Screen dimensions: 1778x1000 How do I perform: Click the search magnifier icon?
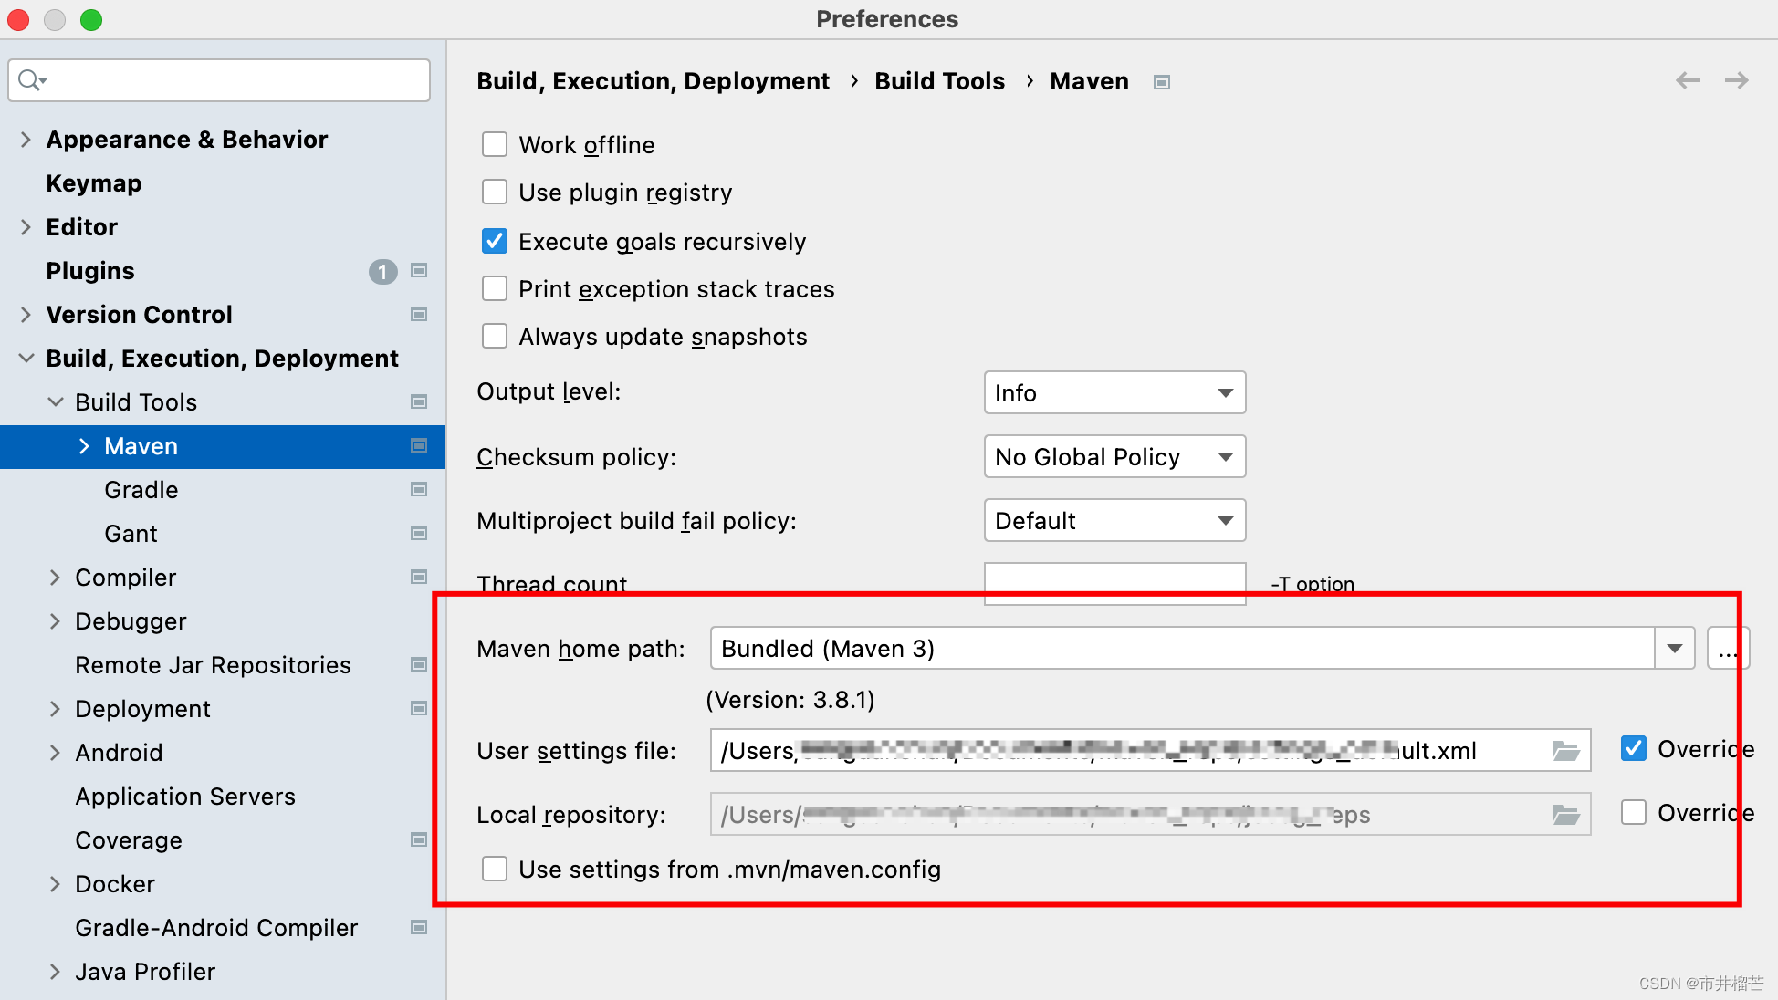pos(31,80)
